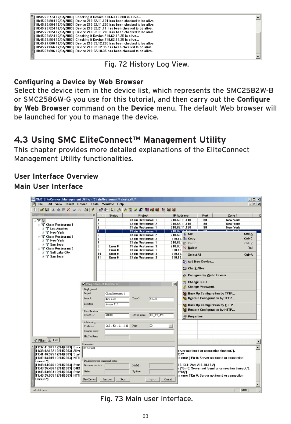The height and width of the screenshot is (424, 291).
Task: Open the Edit menu
Action: [49, 204]
